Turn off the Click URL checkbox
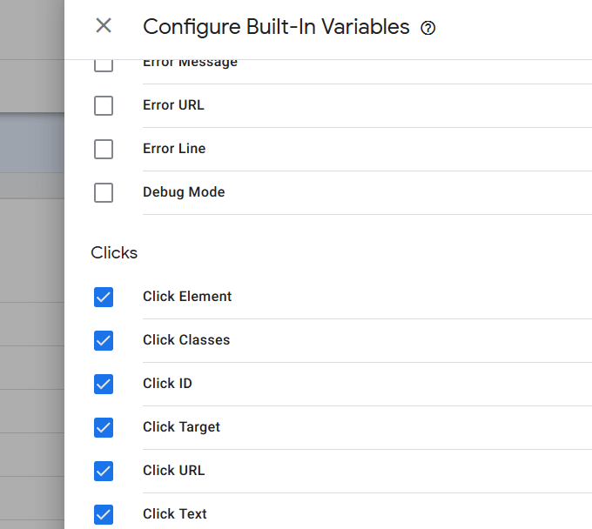The image size is (592, 529). [x=104, y=471]
